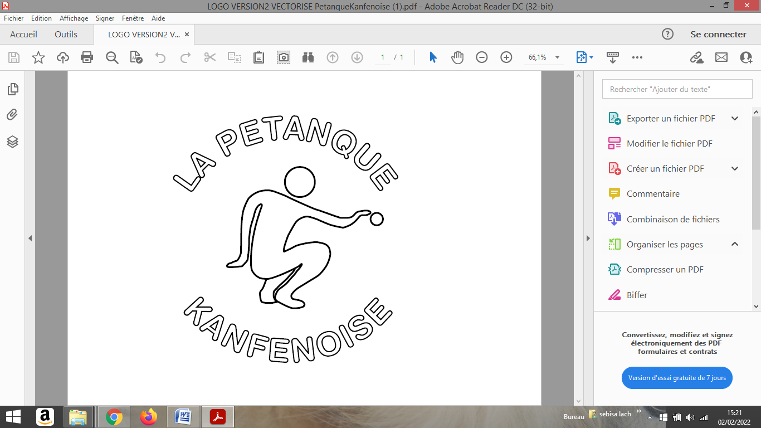Screen dimensions: 761x428
Task: Expand Exporter un fichier PDF chevron
Action: pos(735,118)
